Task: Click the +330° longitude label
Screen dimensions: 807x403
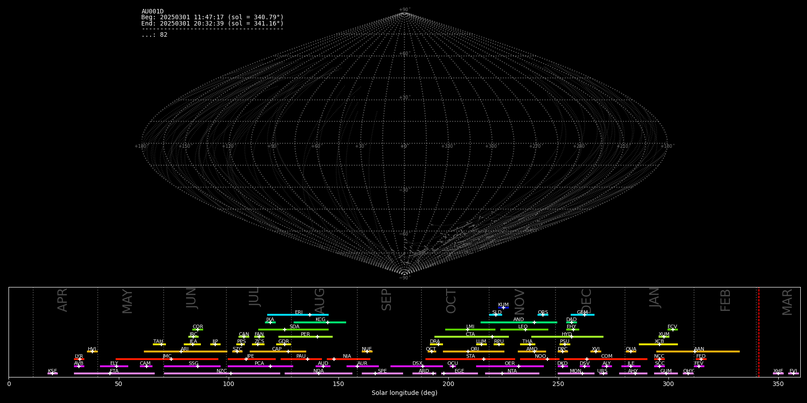Action: point(447,146)
